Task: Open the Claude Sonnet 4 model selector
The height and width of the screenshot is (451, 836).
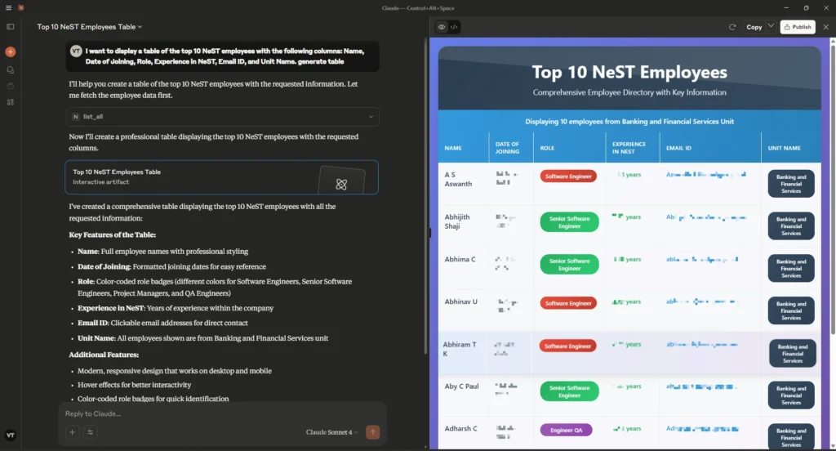Action: tap(331, 432)
